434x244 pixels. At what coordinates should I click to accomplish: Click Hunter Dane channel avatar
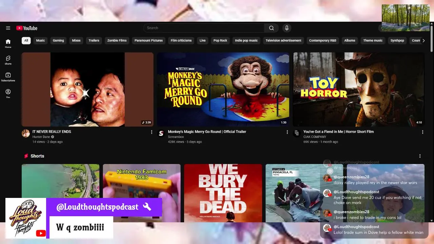[26, 133]
